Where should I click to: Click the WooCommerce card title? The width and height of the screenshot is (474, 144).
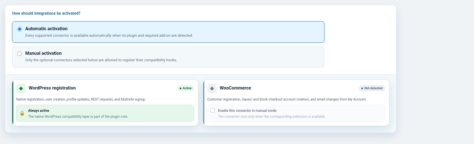(235, 88)
